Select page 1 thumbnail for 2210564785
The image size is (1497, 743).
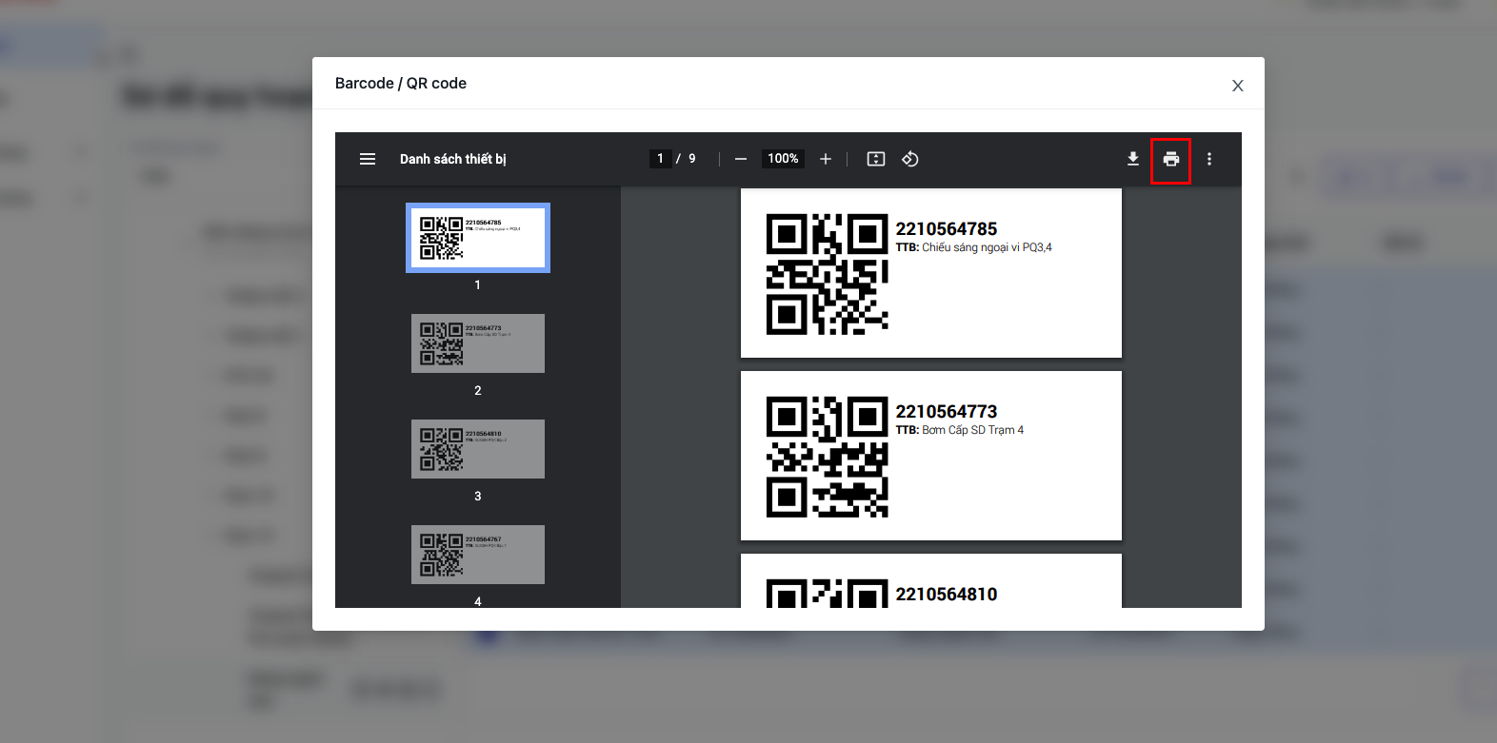pos(478,238)
